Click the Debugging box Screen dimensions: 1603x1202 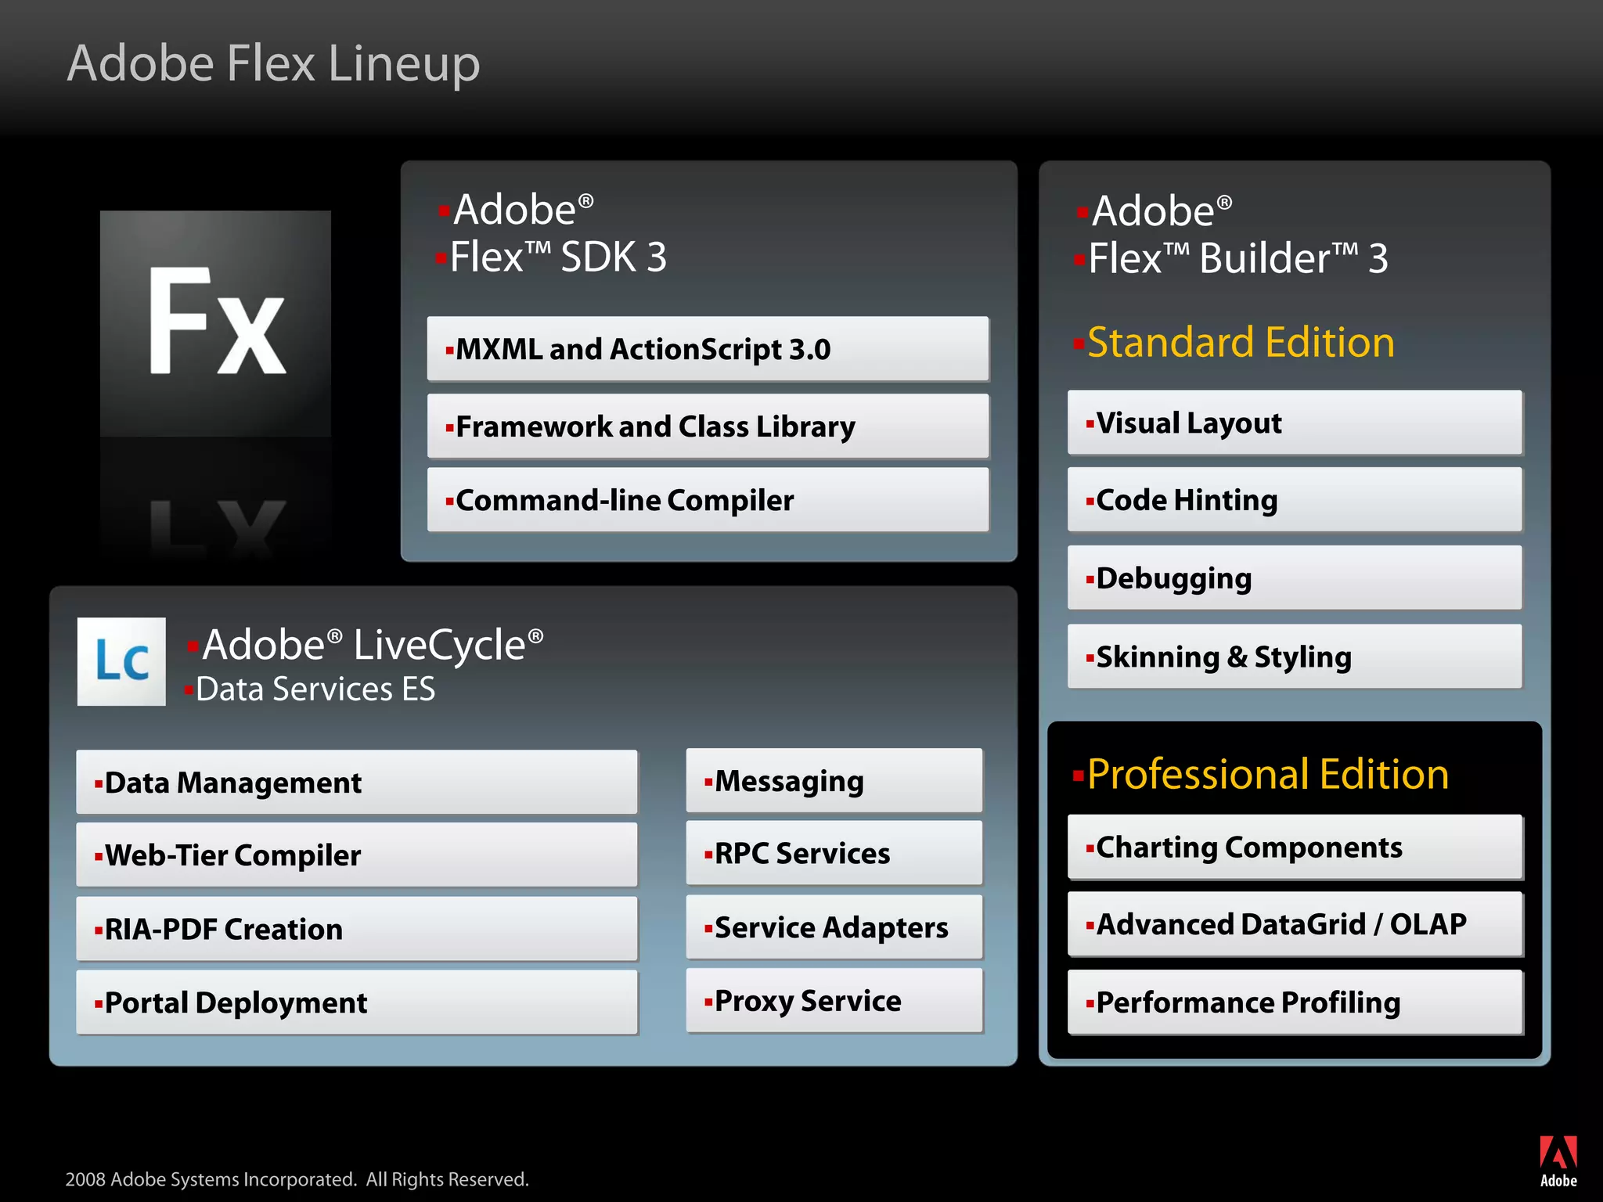coord(1295,578)
